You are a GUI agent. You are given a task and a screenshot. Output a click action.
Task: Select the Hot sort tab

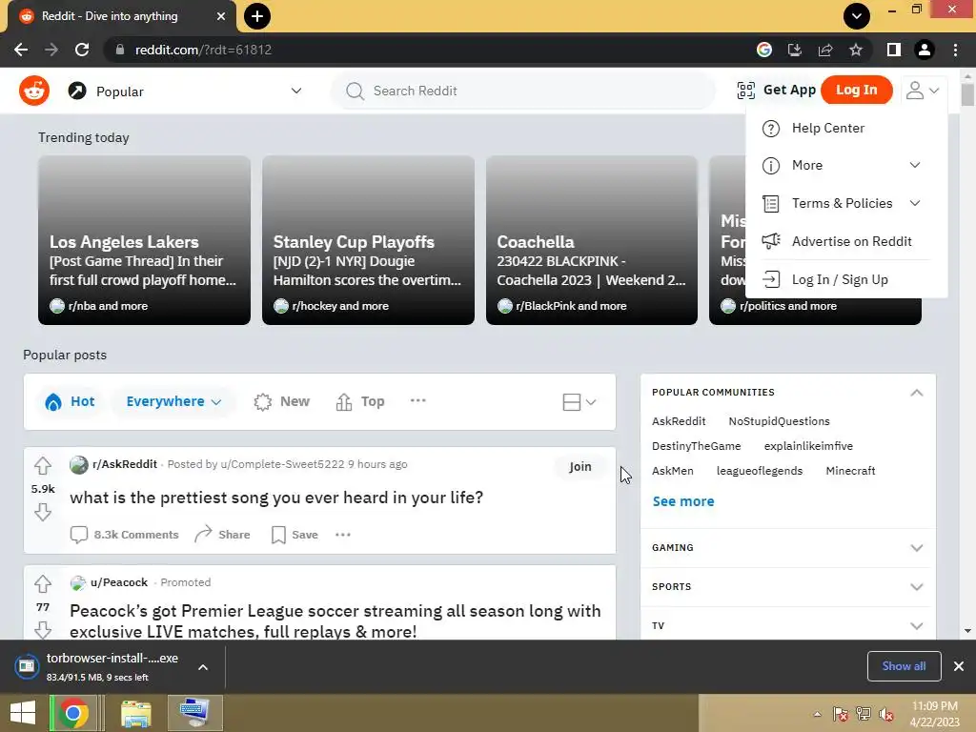pos(70,401)
